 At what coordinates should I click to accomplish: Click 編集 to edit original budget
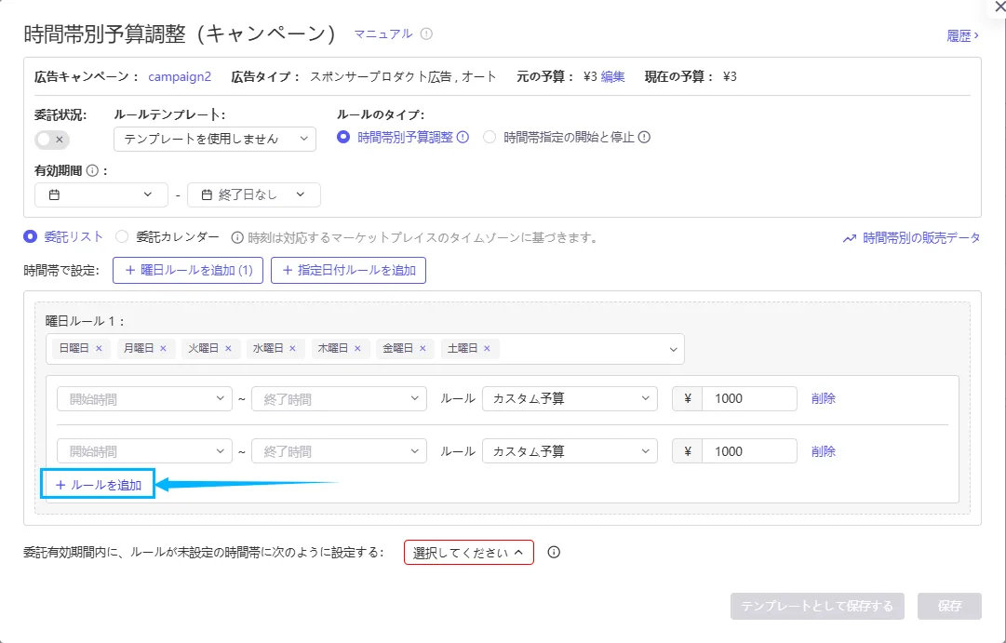coord(612,77)
